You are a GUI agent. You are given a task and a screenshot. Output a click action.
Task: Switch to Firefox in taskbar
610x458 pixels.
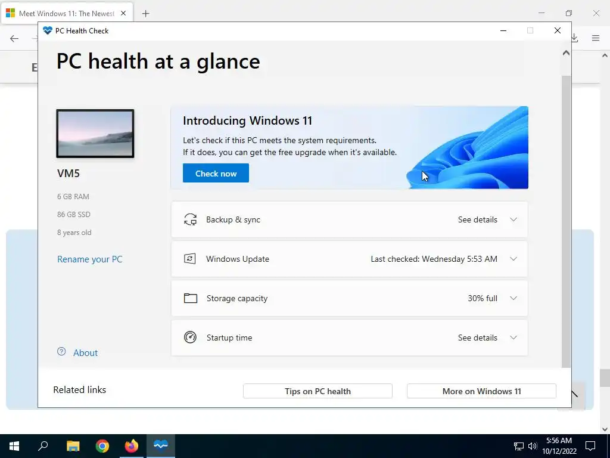tap(132, 446)
